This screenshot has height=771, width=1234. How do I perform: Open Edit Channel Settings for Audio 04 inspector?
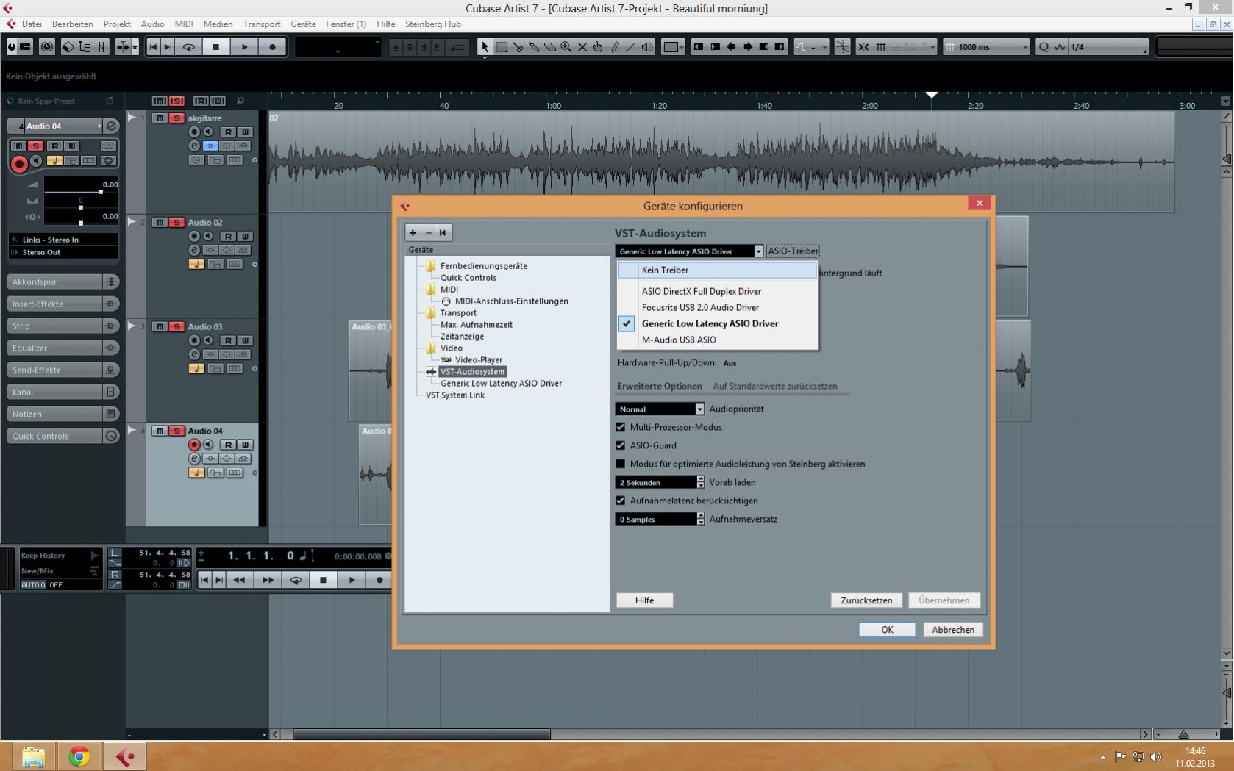[x=111, y=126]
